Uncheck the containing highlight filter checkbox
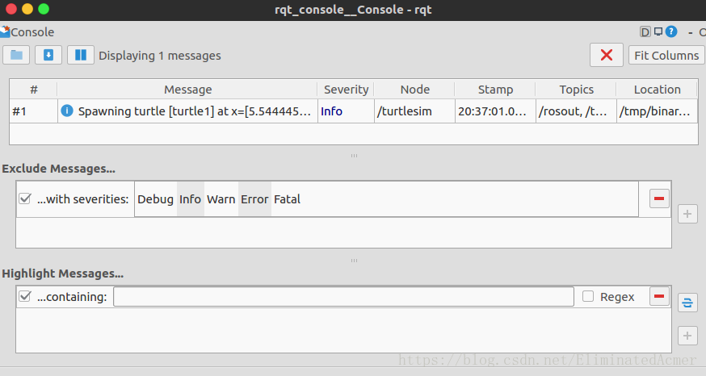 25,296
